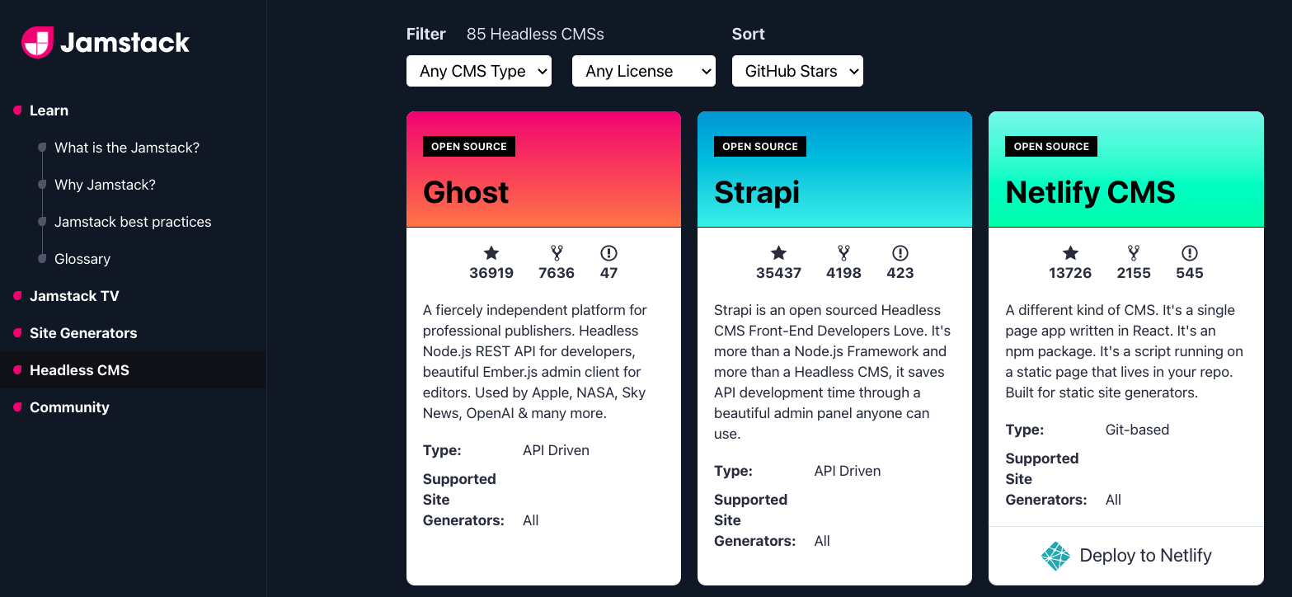Click the star icon on Strapi card
The height and width of the screenshot is (597, 1292).
coord(778,253)
